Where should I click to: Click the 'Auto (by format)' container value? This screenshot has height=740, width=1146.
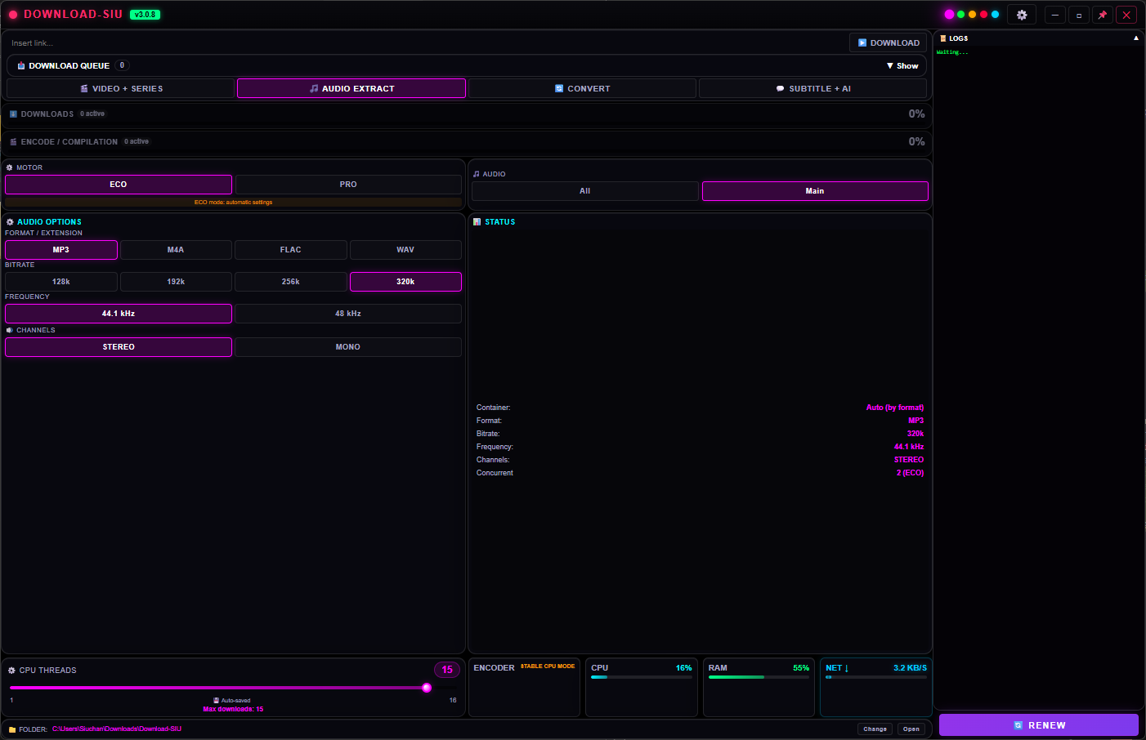895,408
